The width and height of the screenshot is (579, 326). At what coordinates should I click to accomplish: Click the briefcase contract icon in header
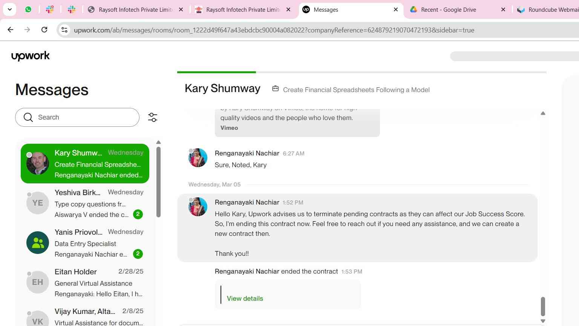pos(276,89)
